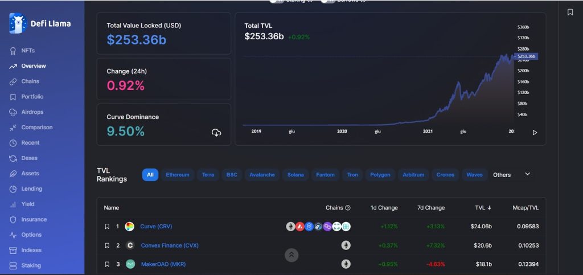Image resolution: width=583 pixels, height=275 pixels.
Task: Click the bookmark icon in the right panel
Action: coord(570,13)
